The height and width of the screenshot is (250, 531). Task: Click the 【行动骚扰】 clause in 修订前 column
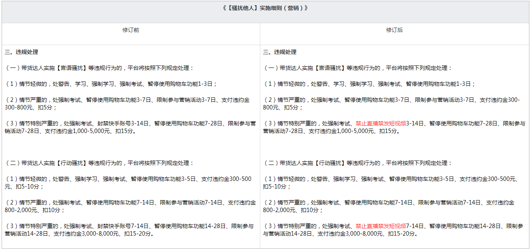pos(99,163)
